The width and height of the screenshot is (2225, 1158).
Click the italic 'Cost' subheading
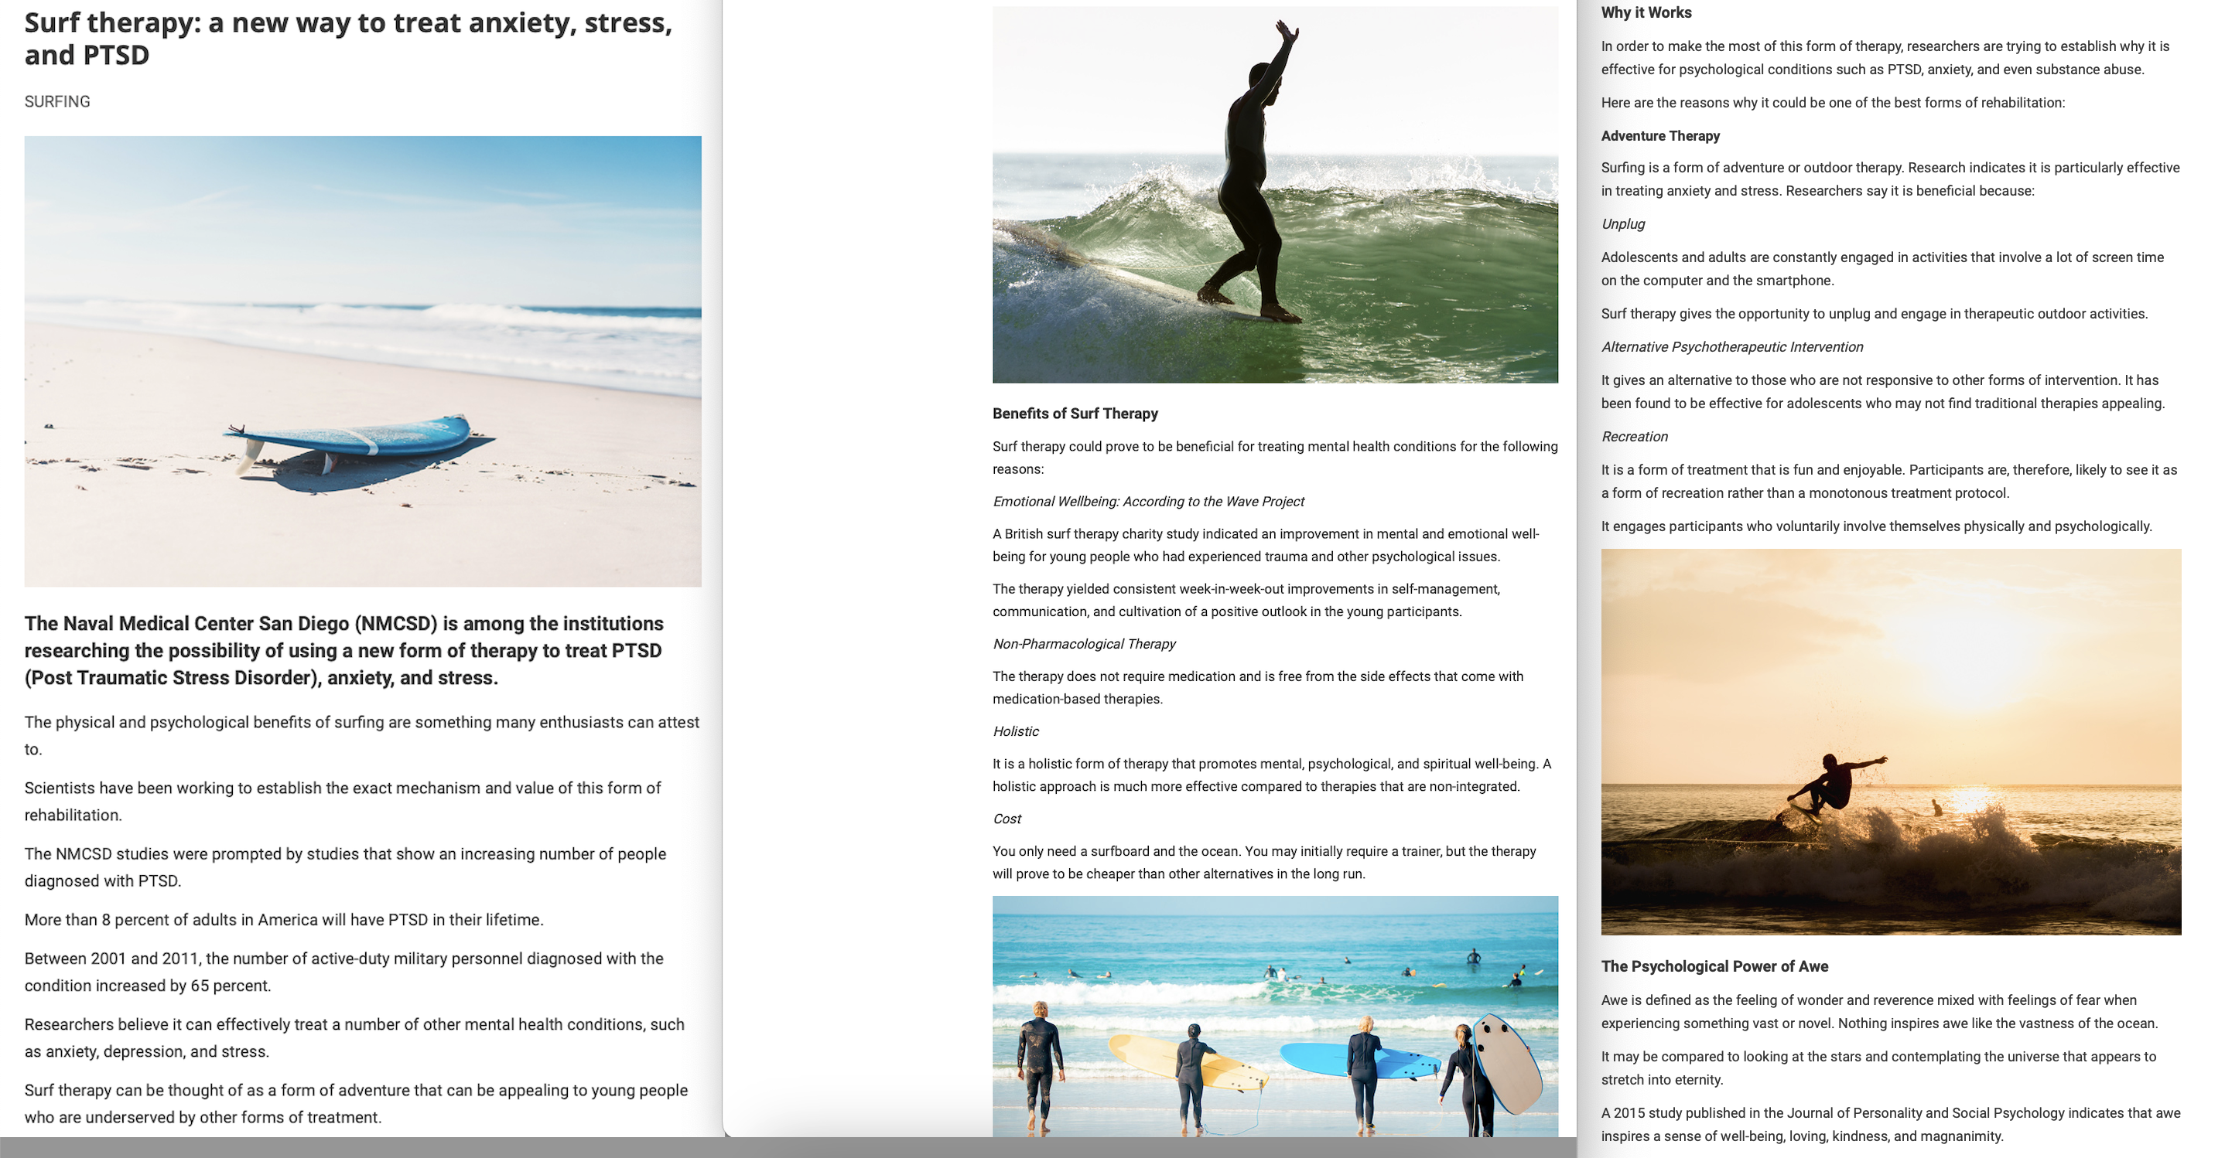point(1007,819)
